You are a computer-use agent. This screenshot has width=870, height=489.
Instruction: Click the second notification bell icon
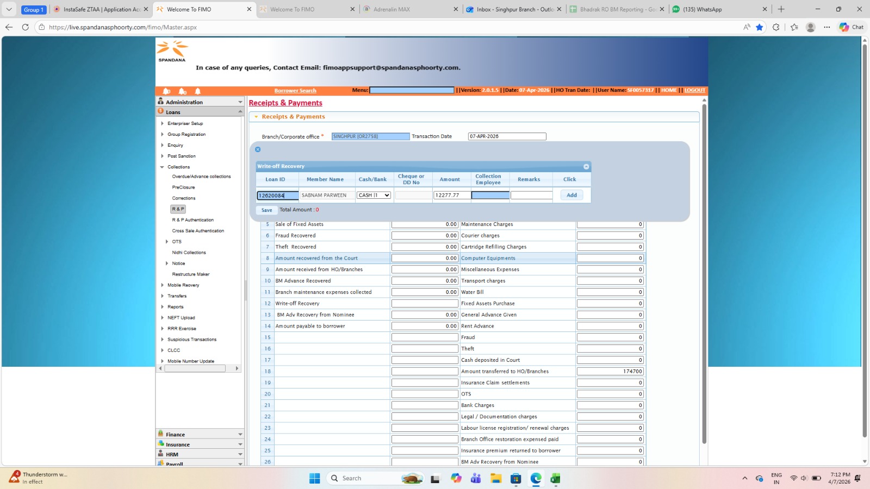click(x=183, y=91)
